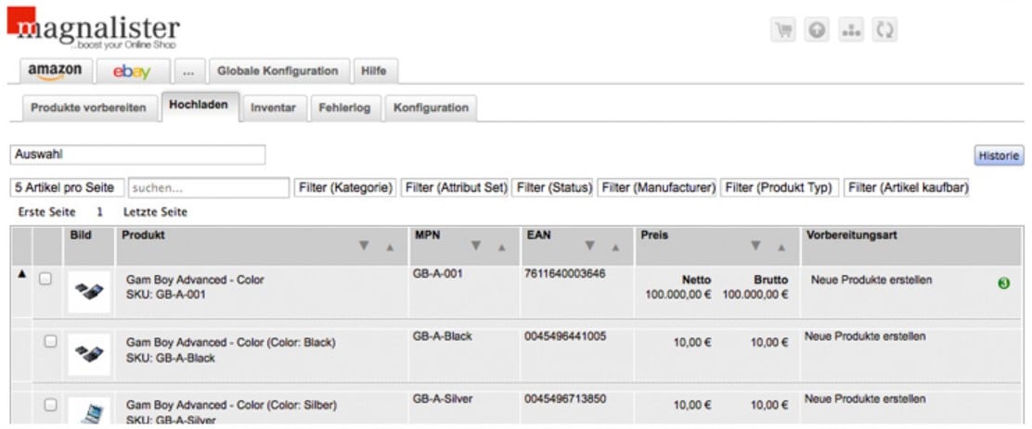Sort MPN column ascending arrow
The height and width of the screenshot is (429, 1032).
[x=501, y=247]
